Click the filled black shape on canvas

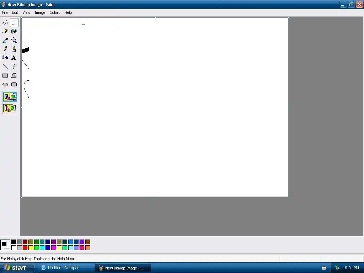point(25,50)
